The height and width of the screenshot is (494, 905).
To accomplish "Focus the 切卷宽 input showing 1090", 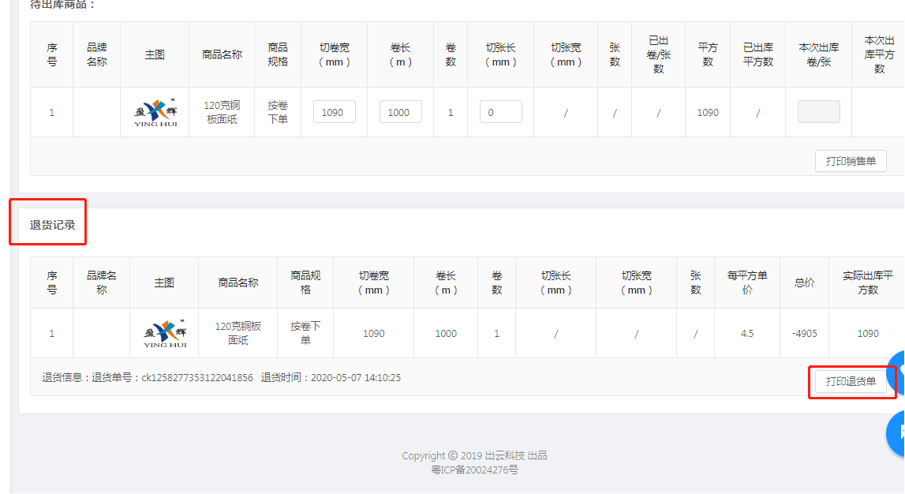I will click(x=334, y=112).
